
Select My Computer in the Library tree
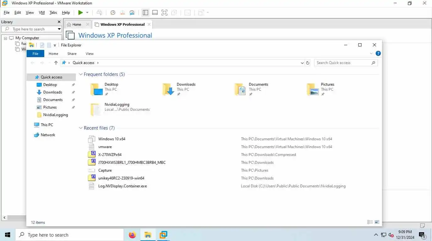click(x=27, y=38)
